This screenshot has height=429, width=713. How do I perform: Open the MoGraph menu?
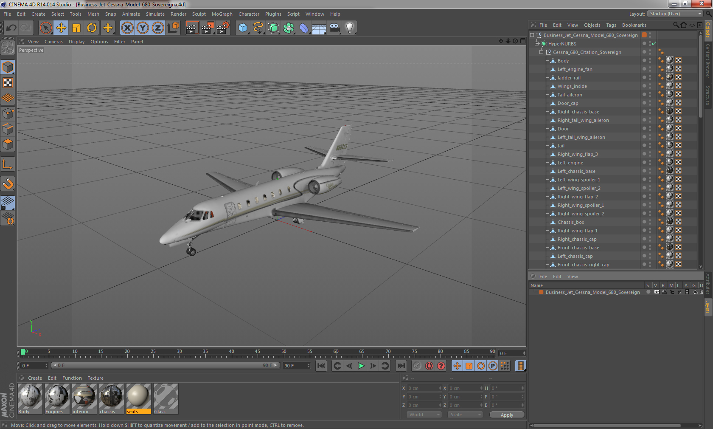pos(222,14)
